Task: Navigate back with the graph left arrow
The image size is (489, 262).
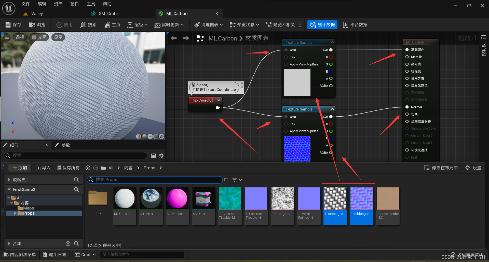Action: pyautogui.click(x=174, y=38)
